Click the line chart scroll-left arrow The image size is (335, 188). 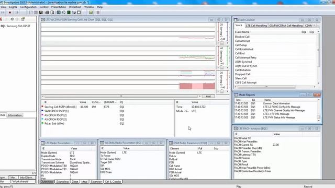[x=43, y=96]
